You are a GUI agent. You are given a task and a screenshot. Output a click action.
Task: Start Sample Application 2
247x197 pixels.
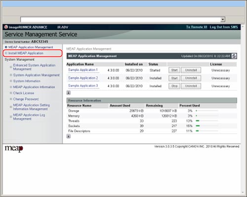point(174,78)
